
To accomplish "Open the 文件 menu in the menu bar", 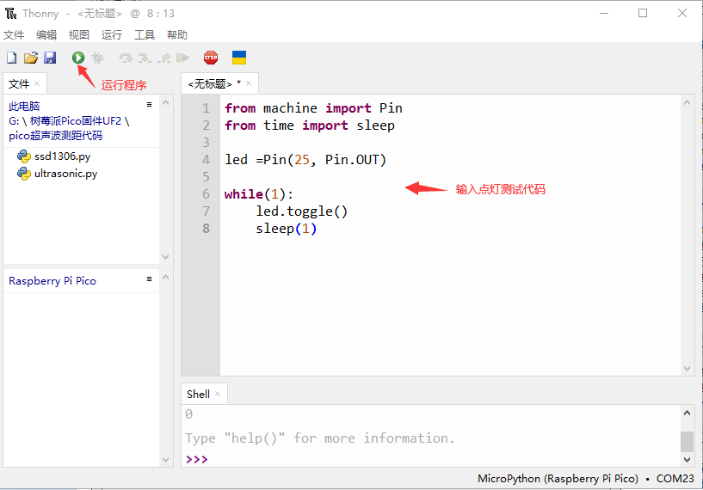I will click(x=14, y=35).
